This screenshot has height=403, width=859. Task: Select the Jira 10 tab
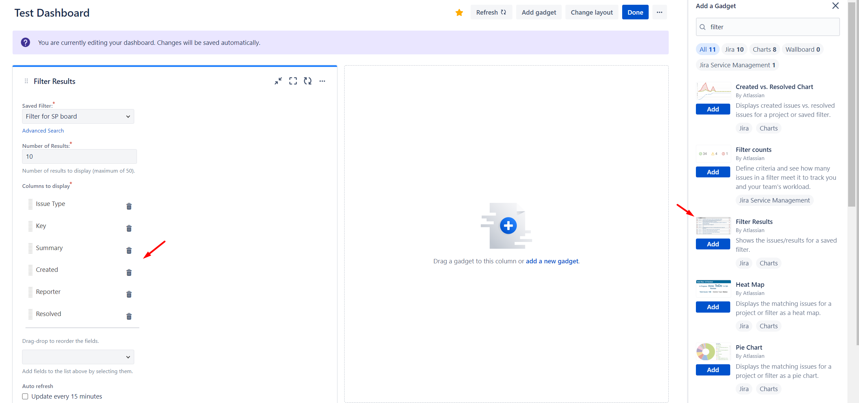click(734, 49)
